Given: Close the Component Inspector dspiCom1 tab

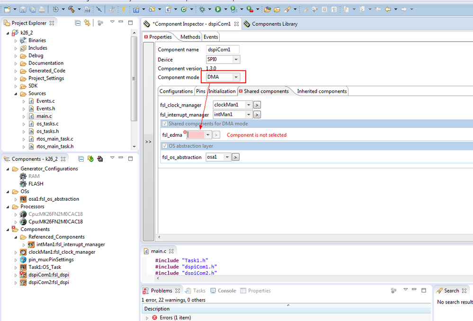Looking at the screenshot, I should (237, 24).
